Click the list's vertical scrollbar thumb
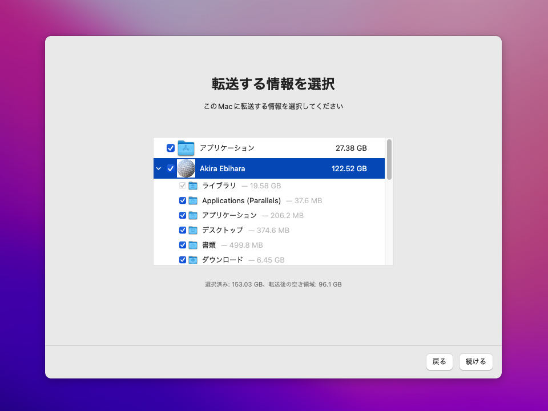 point(389,159)
